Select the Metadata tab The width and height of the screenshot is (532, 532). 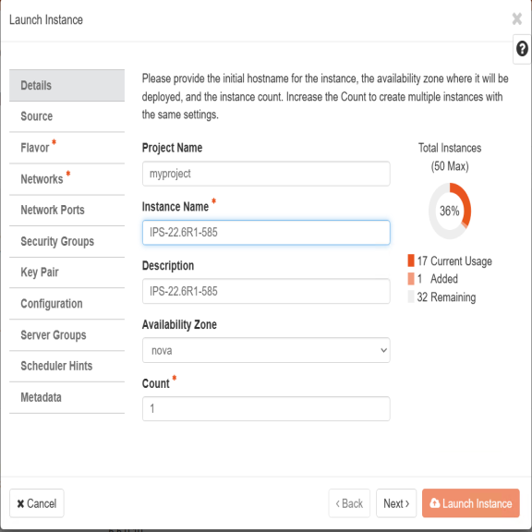pyautogui.click(x=66, y=397)
